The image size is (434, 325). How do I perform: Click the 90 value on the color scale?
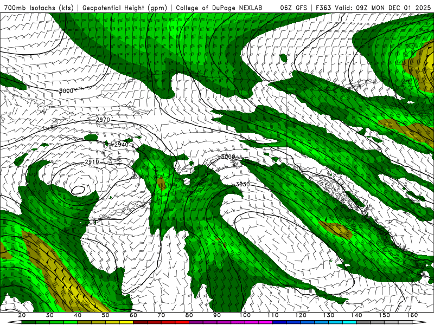point(217,315)
